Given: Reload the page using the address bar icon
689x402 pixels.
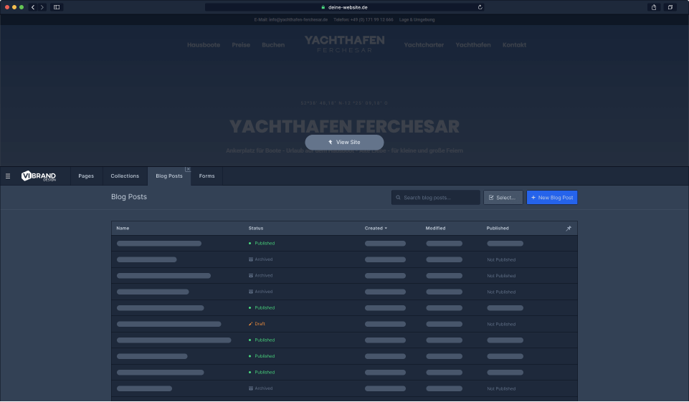Looking at the screenshot, I should coord(480,7).
